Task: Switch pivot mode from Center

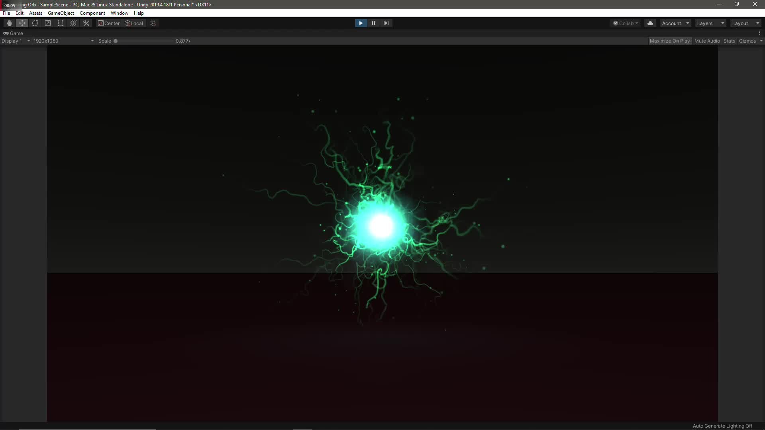Action: pos(108,23)
